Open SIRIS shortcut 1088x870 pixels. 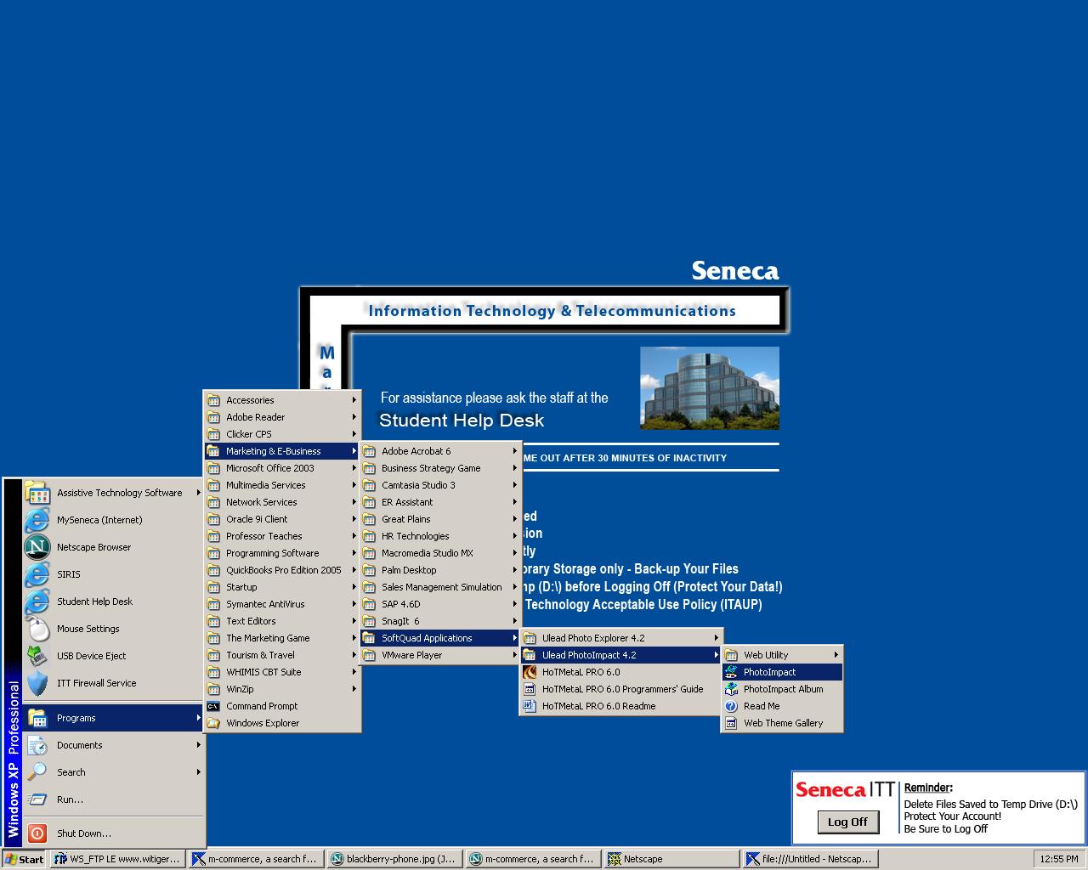113,574
